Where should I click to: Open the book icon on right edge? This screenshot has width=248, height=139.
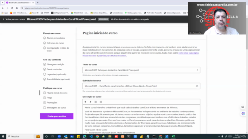243,107
